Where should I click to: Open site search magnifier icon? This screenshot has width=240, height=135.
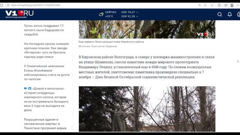(220, 14)
